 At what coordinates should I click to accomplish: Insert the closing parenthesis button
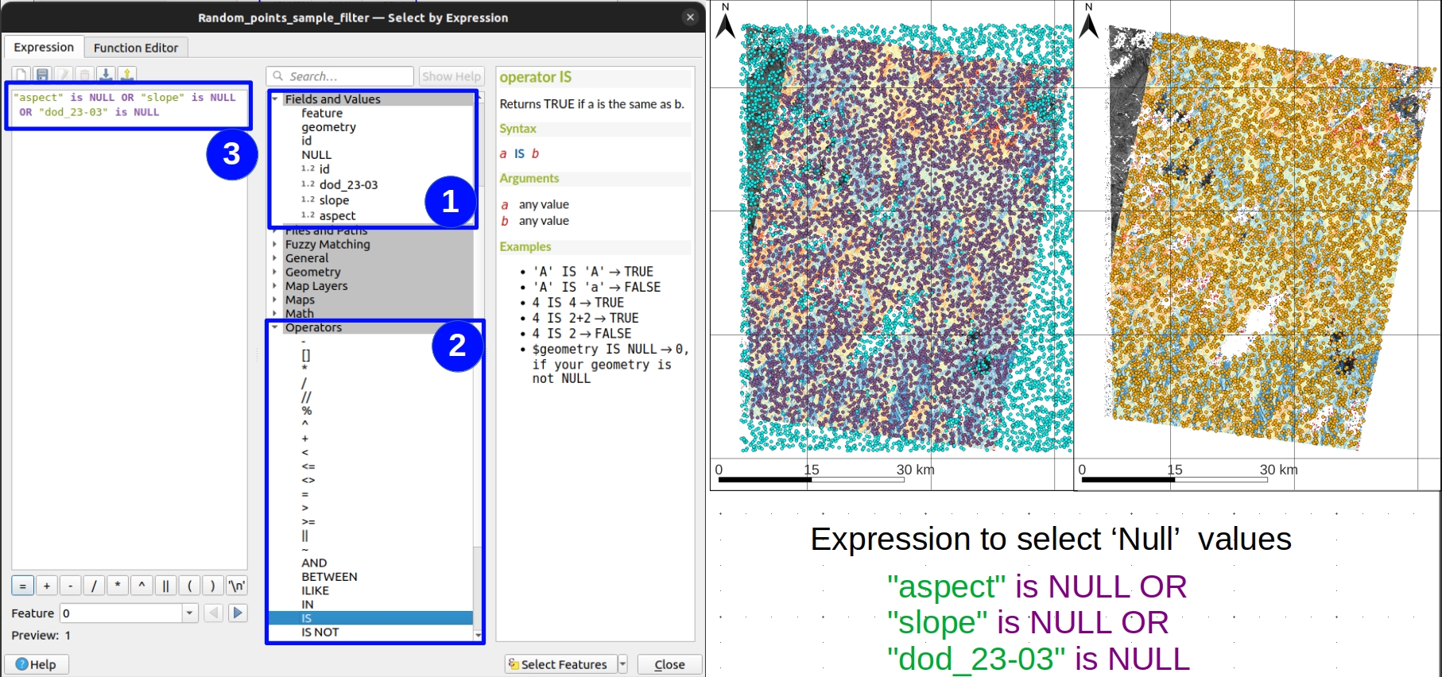coord(213,586)
